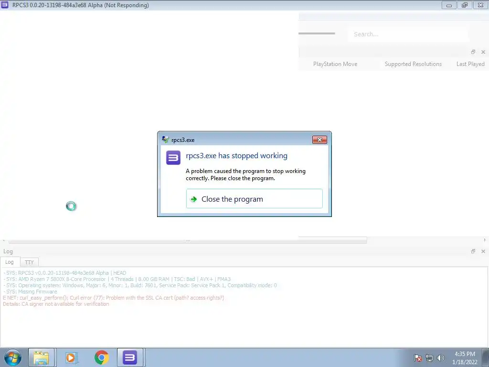Click the RPCS3 taskbar button
Screen dimensions: 489x367
[x=130, y=357]
